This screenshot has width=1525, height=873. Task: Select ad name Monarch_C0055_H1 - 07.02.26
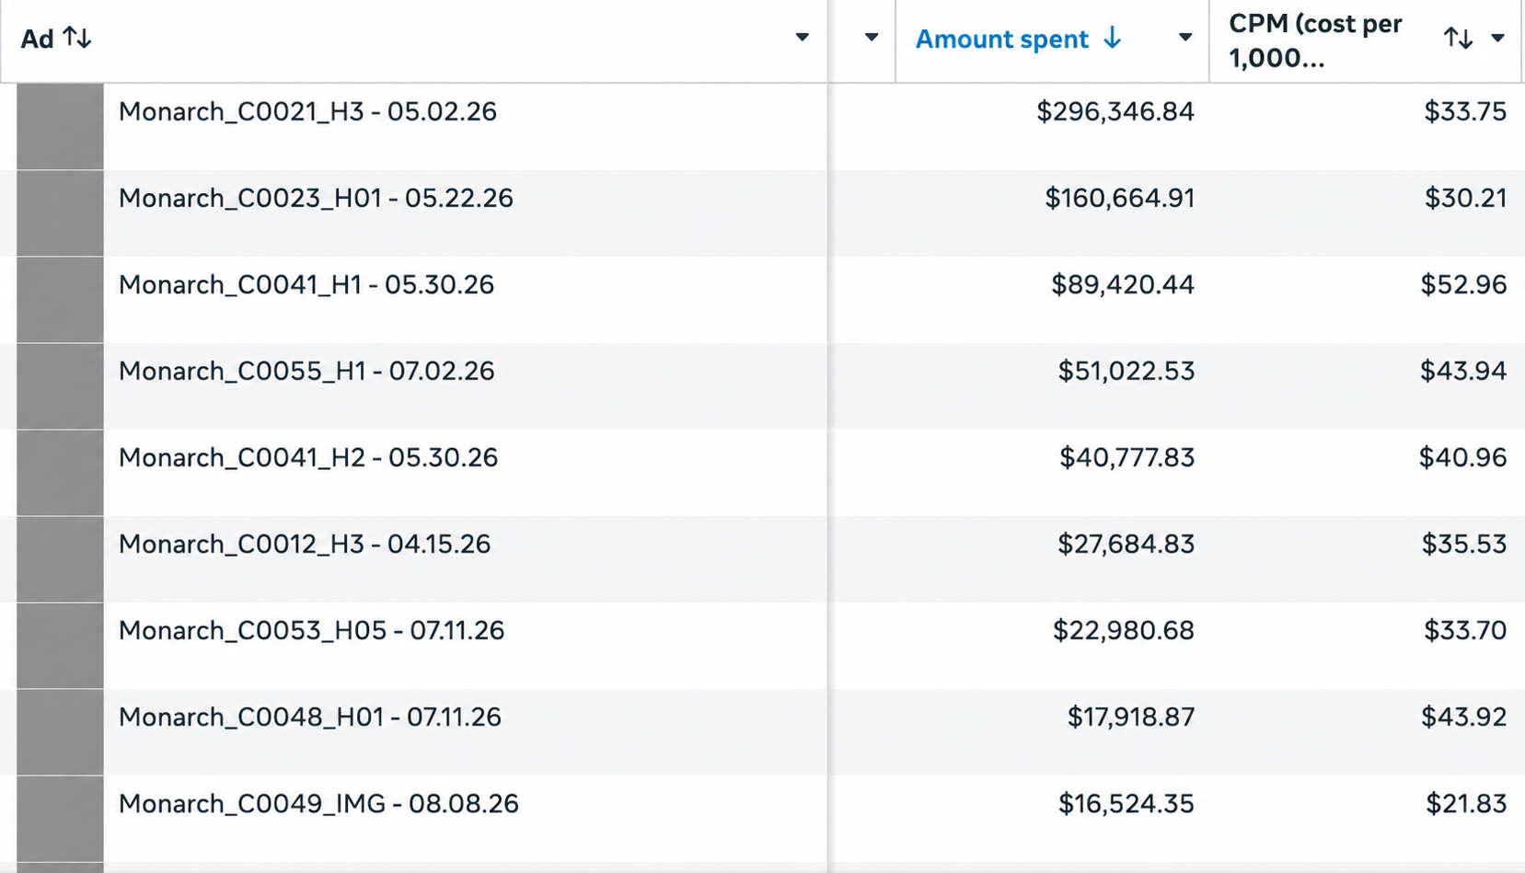pos(306,372)
